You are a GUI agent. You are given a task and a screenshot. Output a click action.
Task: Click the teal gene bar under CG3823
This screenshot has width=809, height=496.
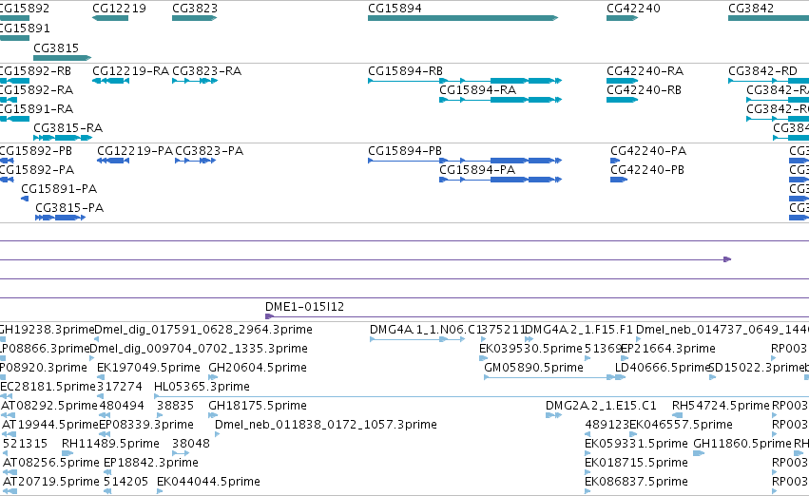point(195,18)
